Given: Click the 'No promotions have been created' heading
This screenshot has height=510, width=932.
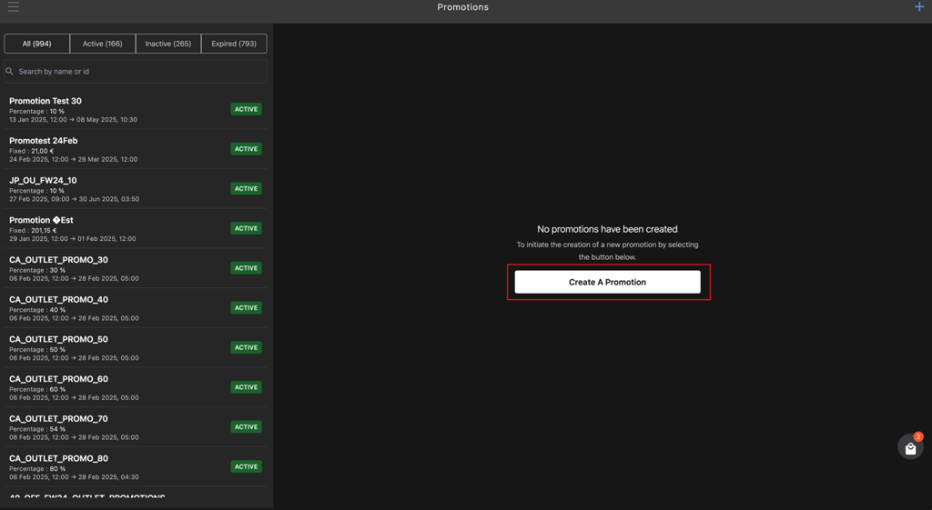Looking at the screenshot, I should [x=607, y=229].
